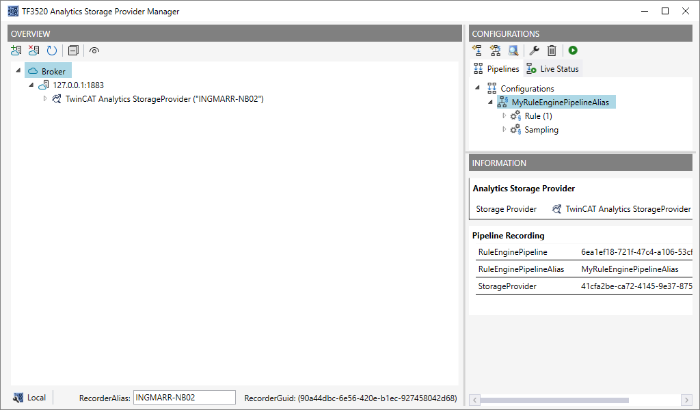Screen dimensions: 700x410
Task: Select the Broker tree item
Action: [49, 71]
